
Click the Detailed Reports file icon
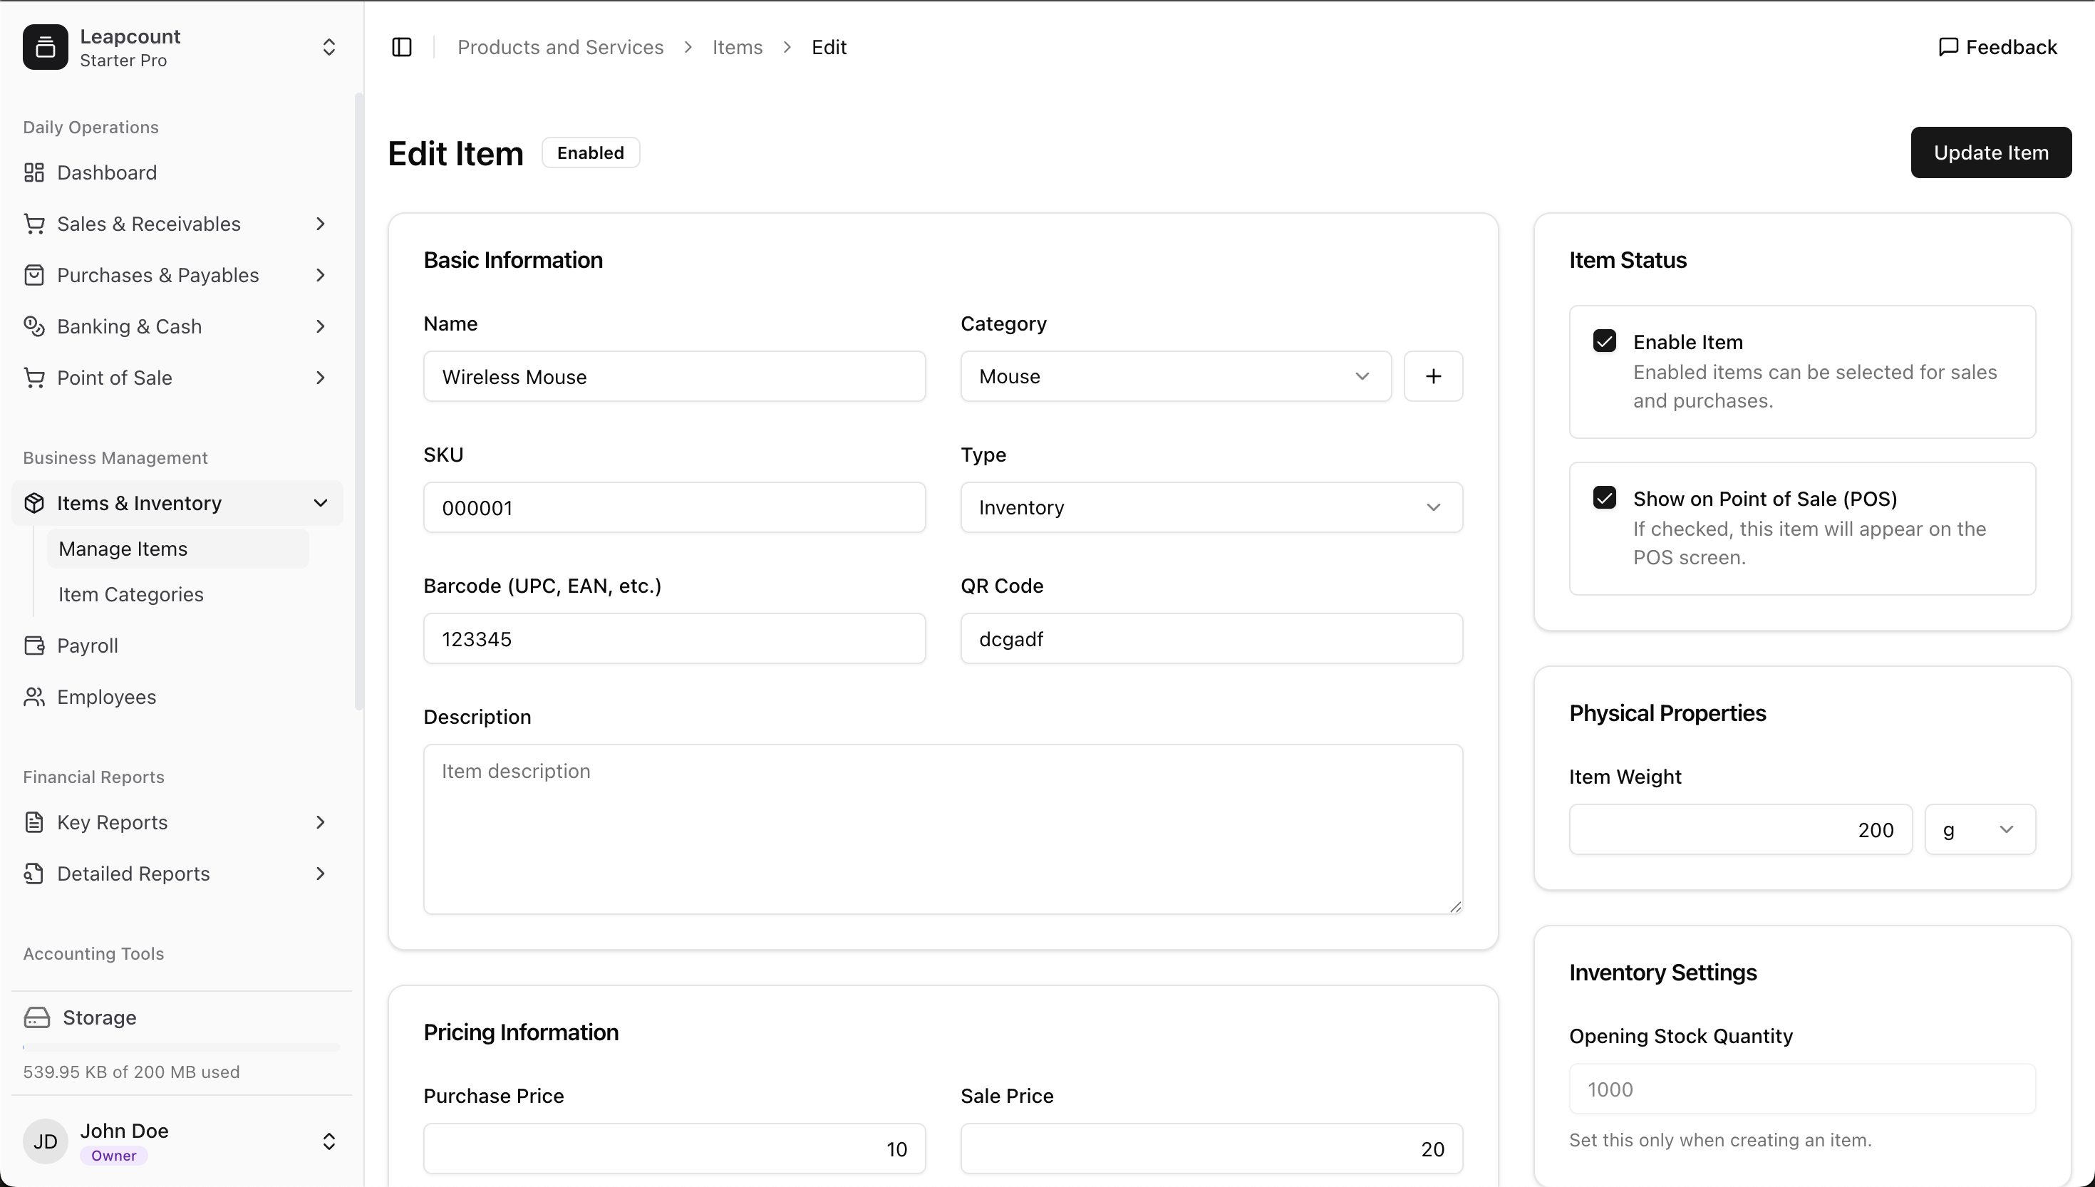pyautogui.click(x=34, y=874)
